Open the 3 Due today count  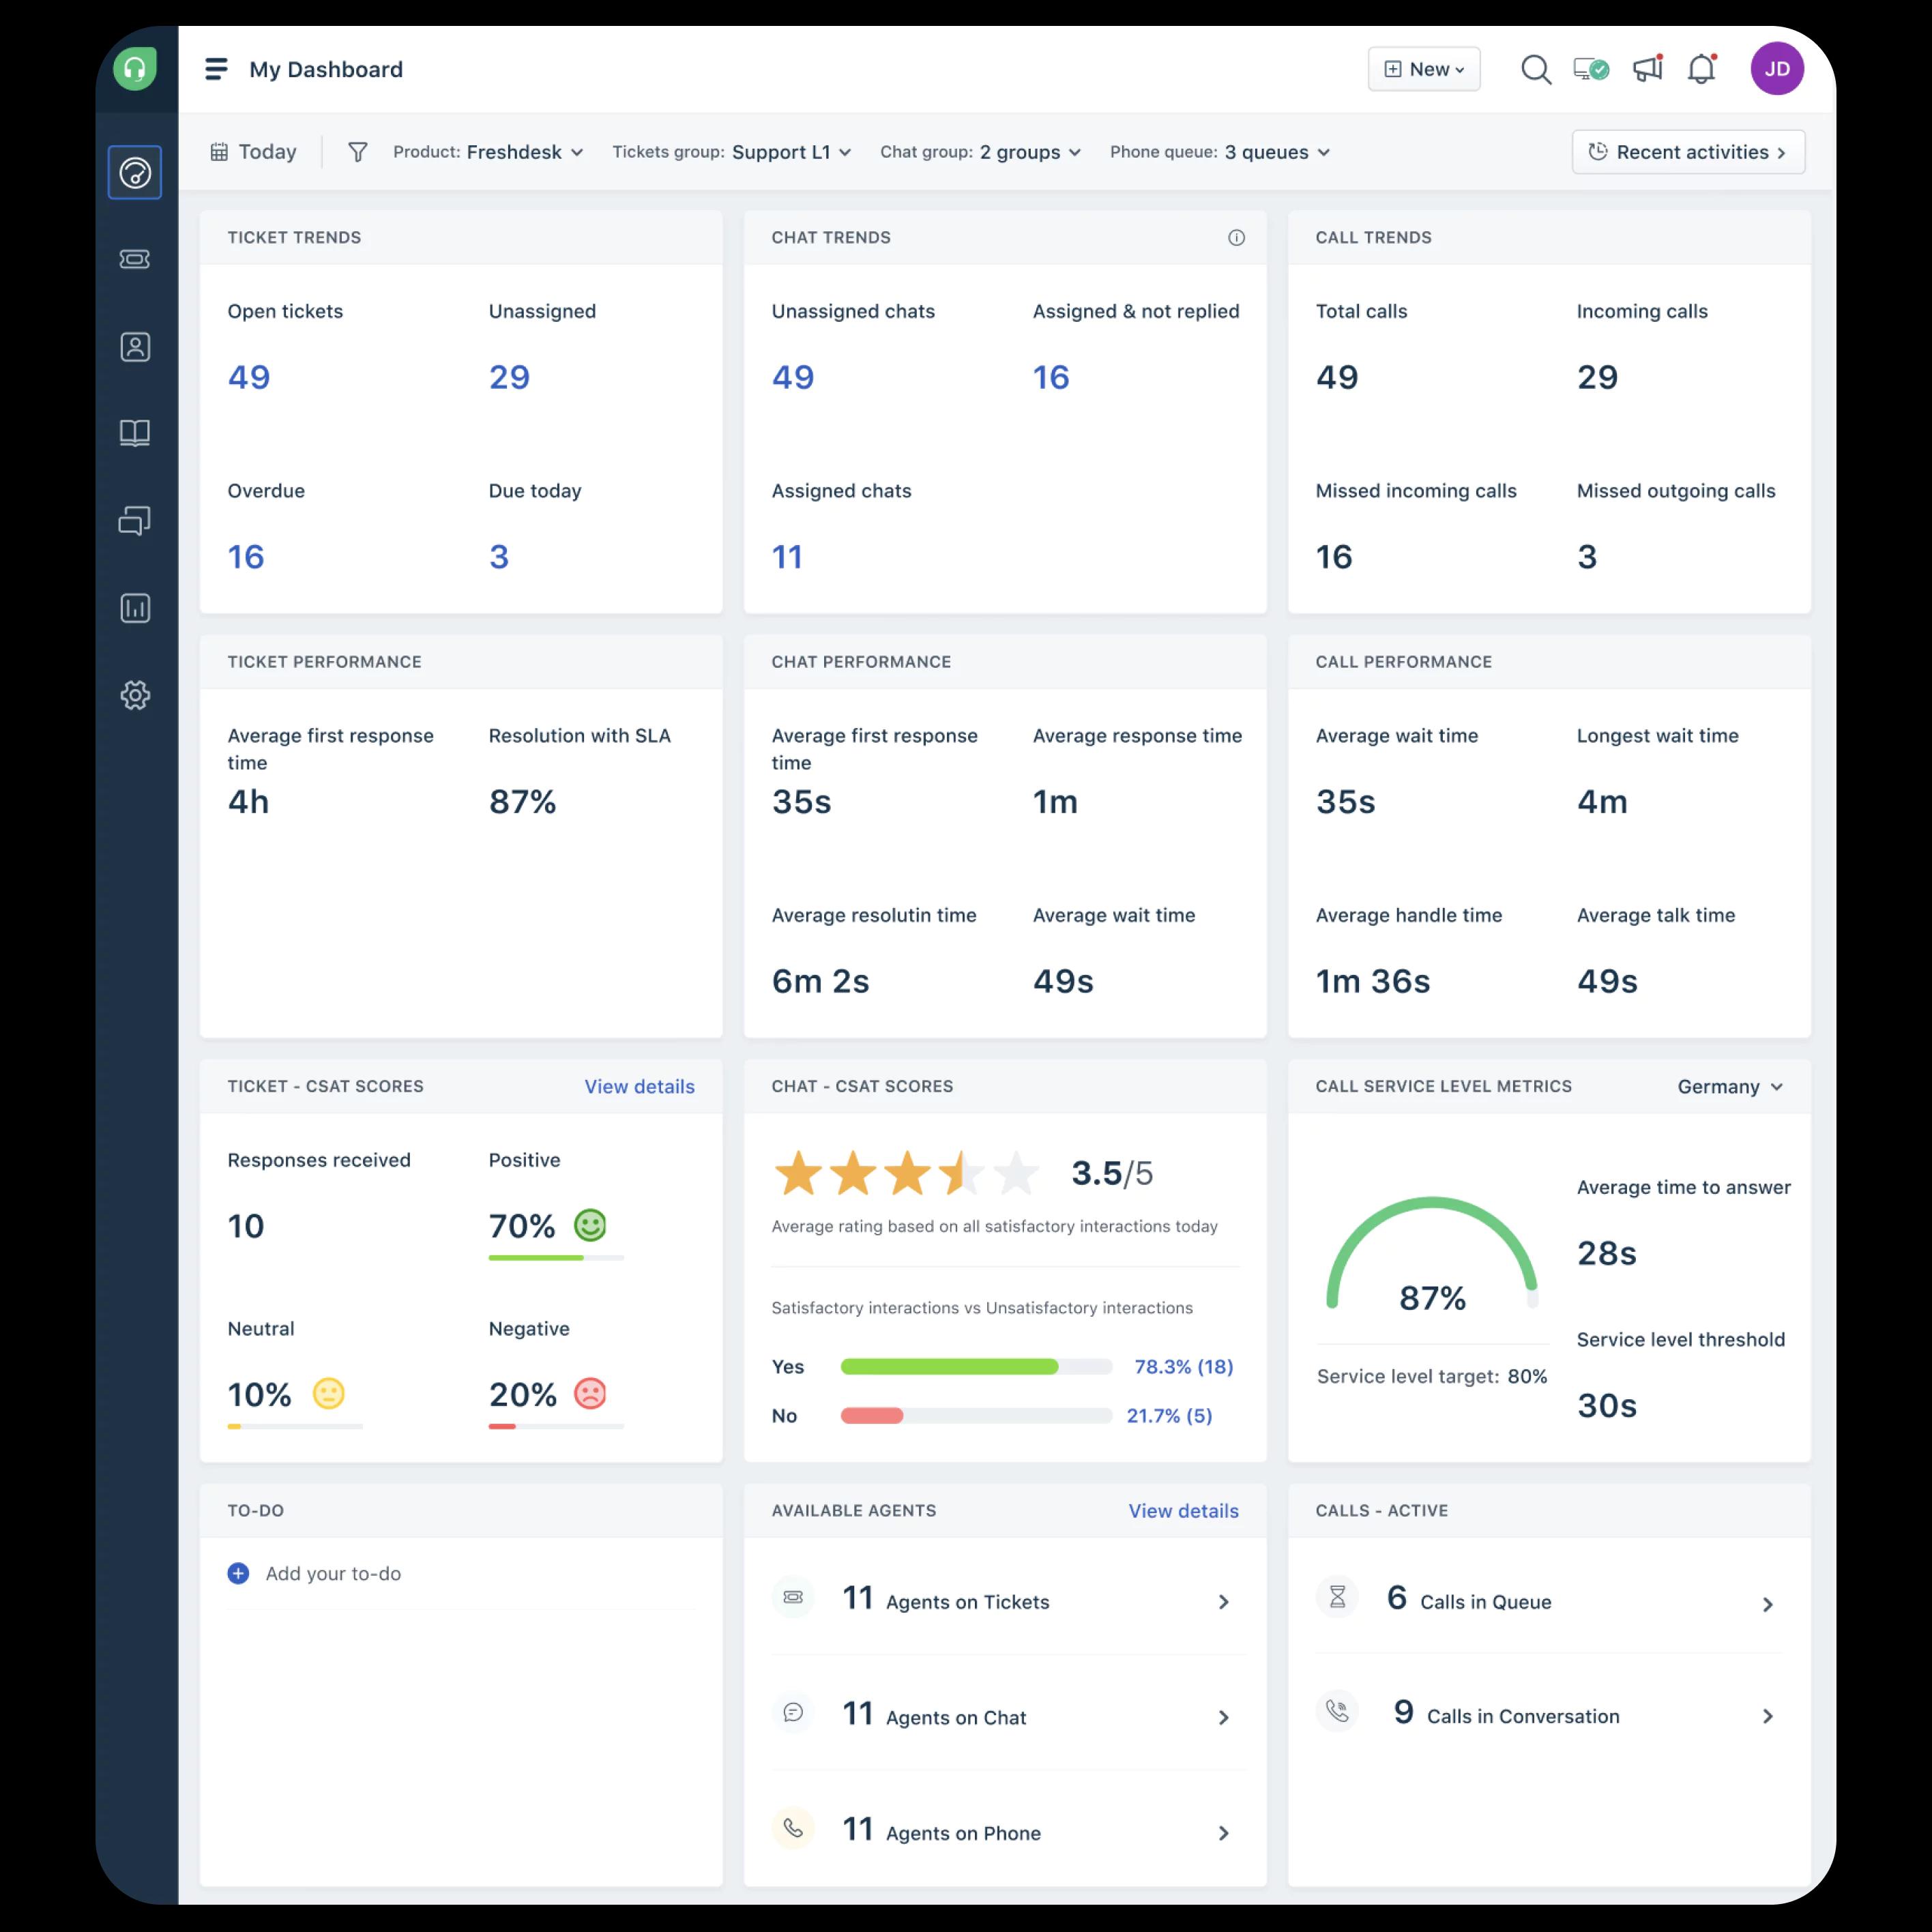[x=499, y=557]
